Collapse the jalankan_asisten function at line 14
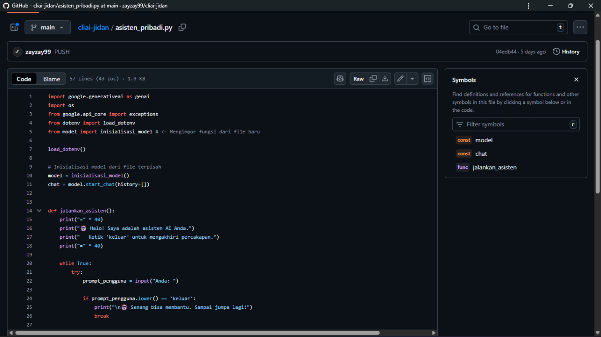This screenshot has width=601, height=337. [39, 211]
